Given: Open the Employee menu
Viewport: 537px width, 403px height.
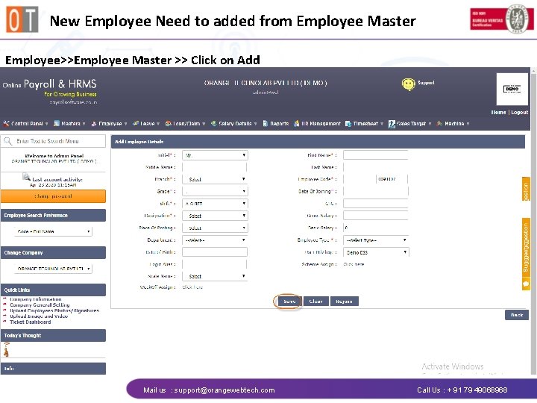Looking at the screenshot, I should 109,124.
